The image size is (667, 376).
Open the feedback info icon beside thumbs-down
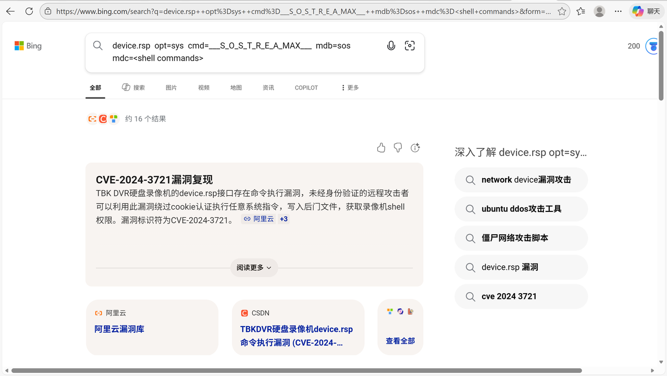tap(415, 148)
